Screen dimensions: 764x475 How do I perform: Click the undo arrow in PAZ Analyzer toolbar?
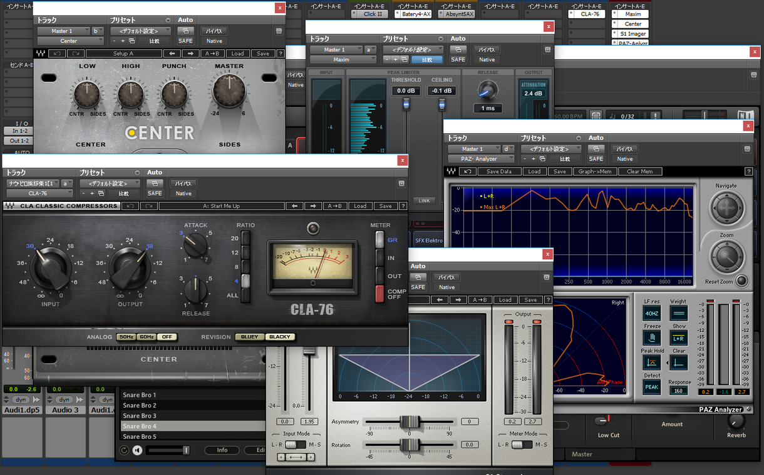(x=467, y=171)
